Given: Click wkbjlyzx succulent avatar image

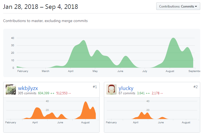Looking at the screenshot, I should click(11, 89).
